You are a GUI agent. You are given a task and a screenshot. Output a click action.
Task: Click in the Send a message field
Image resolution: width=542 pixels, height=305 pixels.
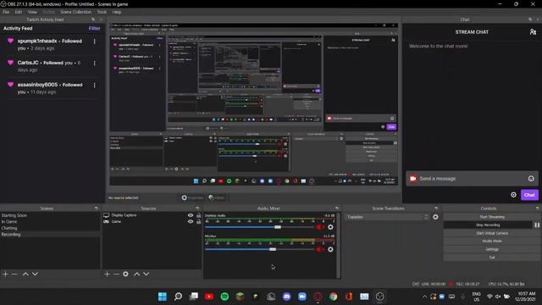click(472, 179)
